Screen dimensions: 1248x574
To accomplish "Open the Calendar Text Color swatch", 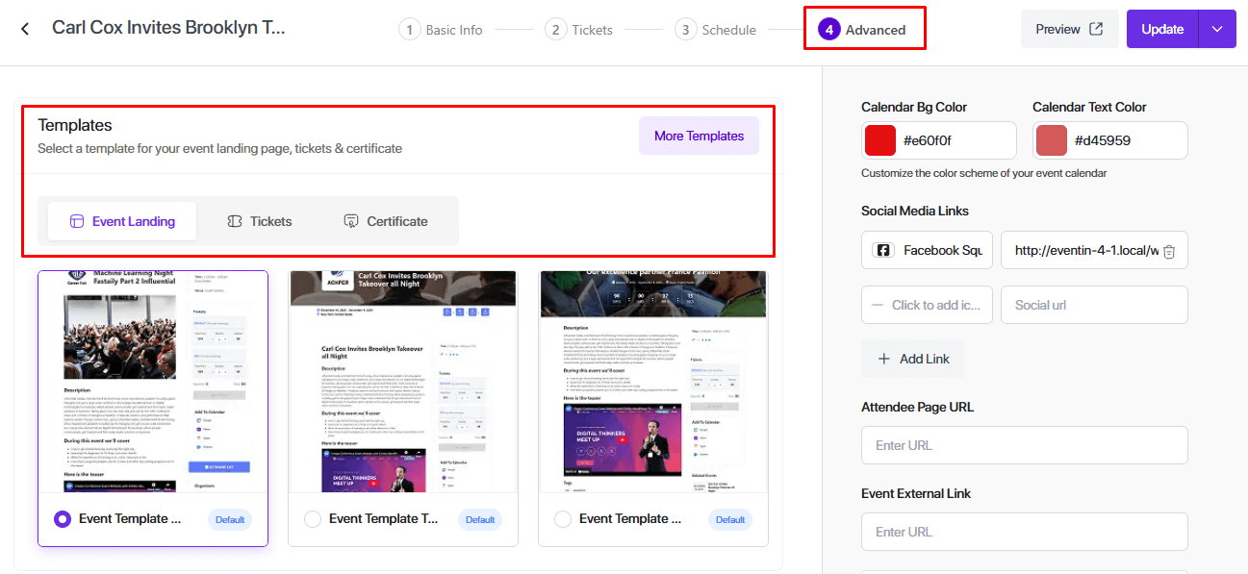I will click(1052, 140).
